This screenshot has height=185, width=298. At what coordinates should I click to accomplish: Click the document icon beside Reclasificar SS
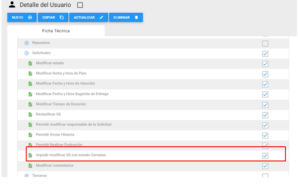(30, 114)
